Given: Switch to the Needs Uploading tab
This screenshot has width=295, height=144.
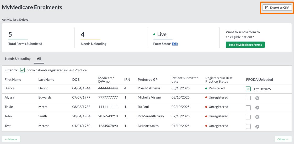Looking at the screenshot, I should (x=18, y=59).
